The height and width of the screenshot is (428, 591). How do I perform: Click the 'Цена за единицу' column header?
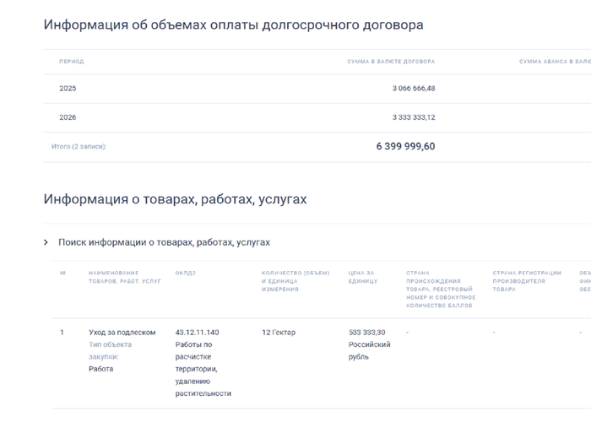pyautogui.click(x=364, y=276)
